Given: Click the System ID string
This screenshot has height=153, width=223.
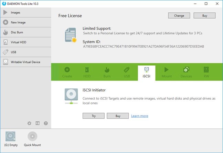Looking at the screenshot, I should pos(144,46).
